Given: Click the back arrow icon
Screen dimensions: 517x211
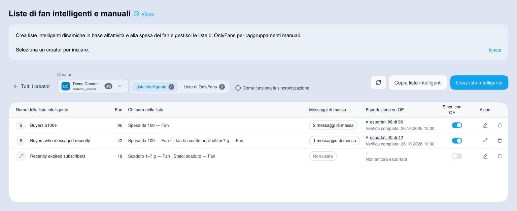Looking at the screenshot, I should pyautogui.click(x=16, y=86).
